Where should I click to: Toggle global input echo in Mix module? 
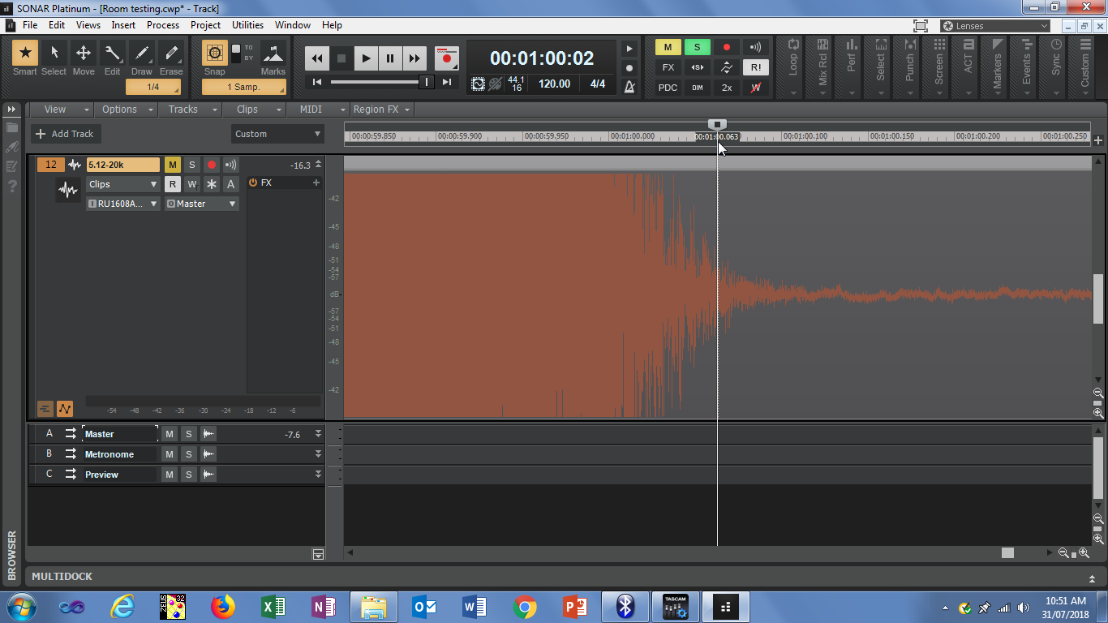[756, 47]
